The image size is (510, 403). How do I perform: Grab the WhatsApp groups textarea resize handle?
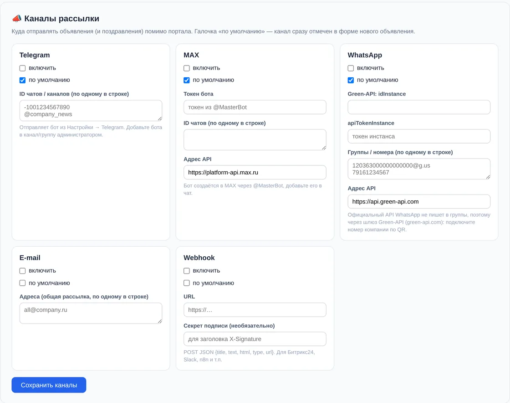tap(488, 177)
